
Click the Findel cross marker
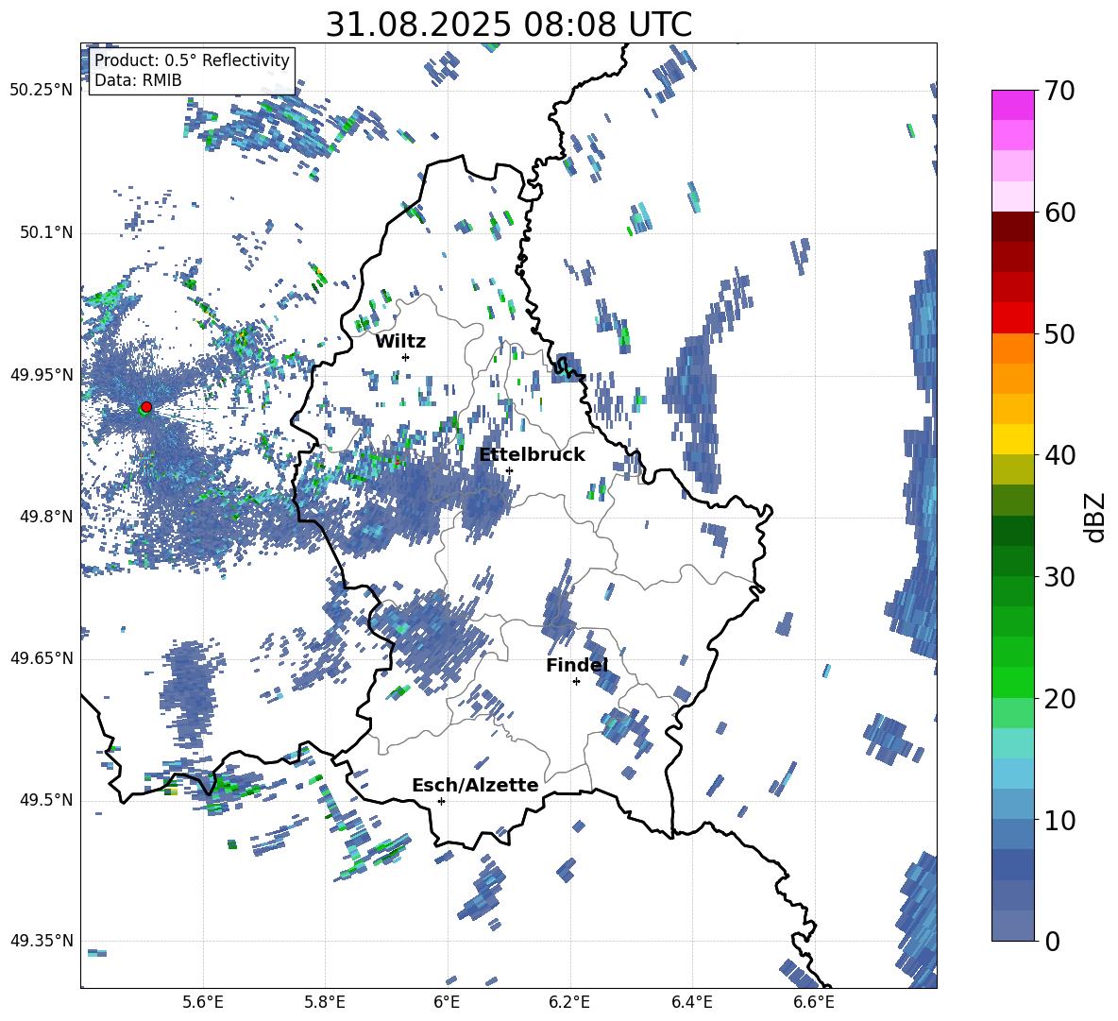click(576, 682)
